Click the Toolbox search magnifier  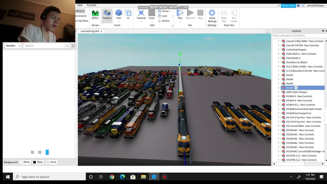click(x=67, y=46)
